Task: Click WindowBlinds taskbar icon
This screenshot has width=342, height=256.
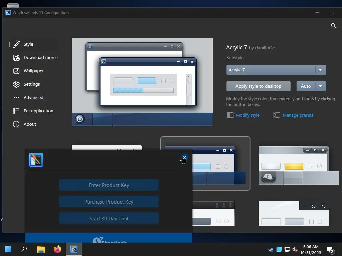Action: (x=74, y=249)
